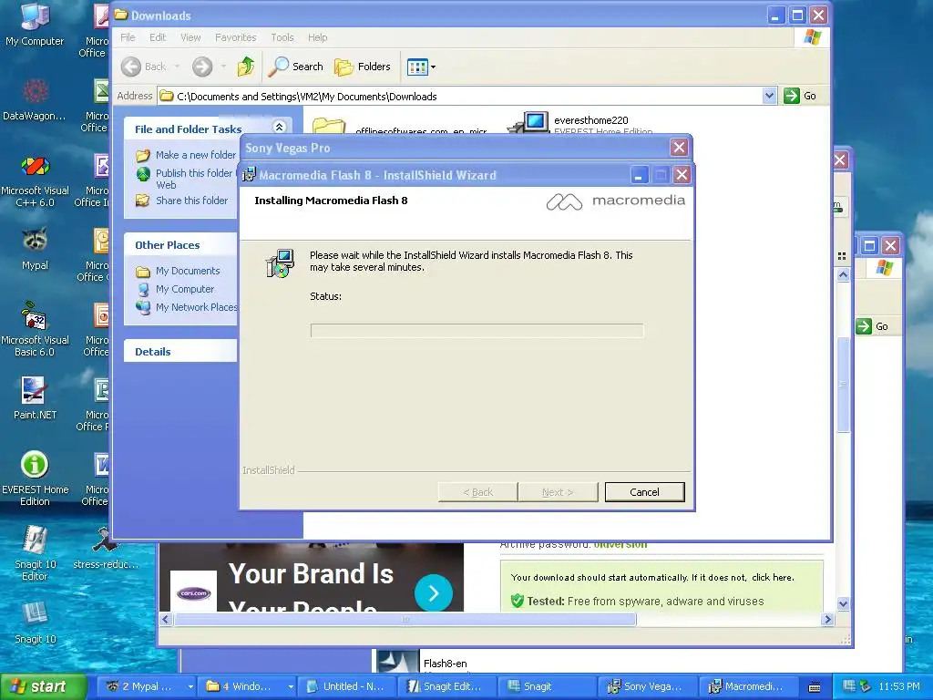Open Help menu in Downloads window

[317, 37]
